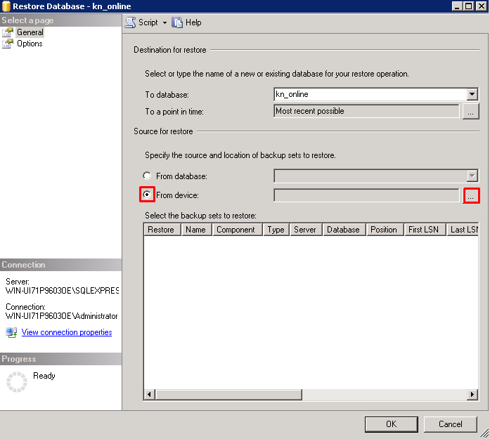Select the From database radio button
The width and height of the screenshot is (490, 439).
(147, 176)
